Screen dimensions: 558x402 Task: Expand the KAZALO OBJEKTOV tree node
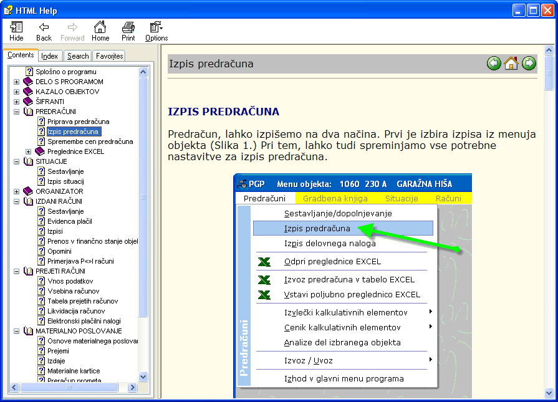pos(17,92)
